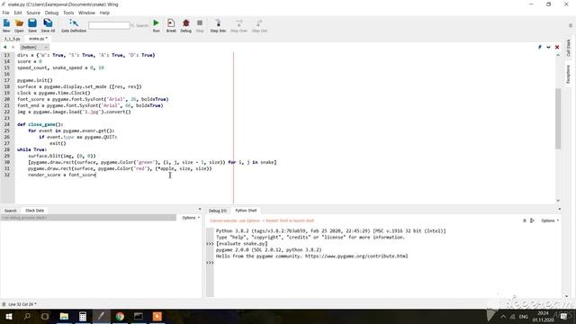This screenshot has height=324, width=576.
Task: Click the 'def close_game():' code line
Action: pyautogui.click(x=40, y=124)
